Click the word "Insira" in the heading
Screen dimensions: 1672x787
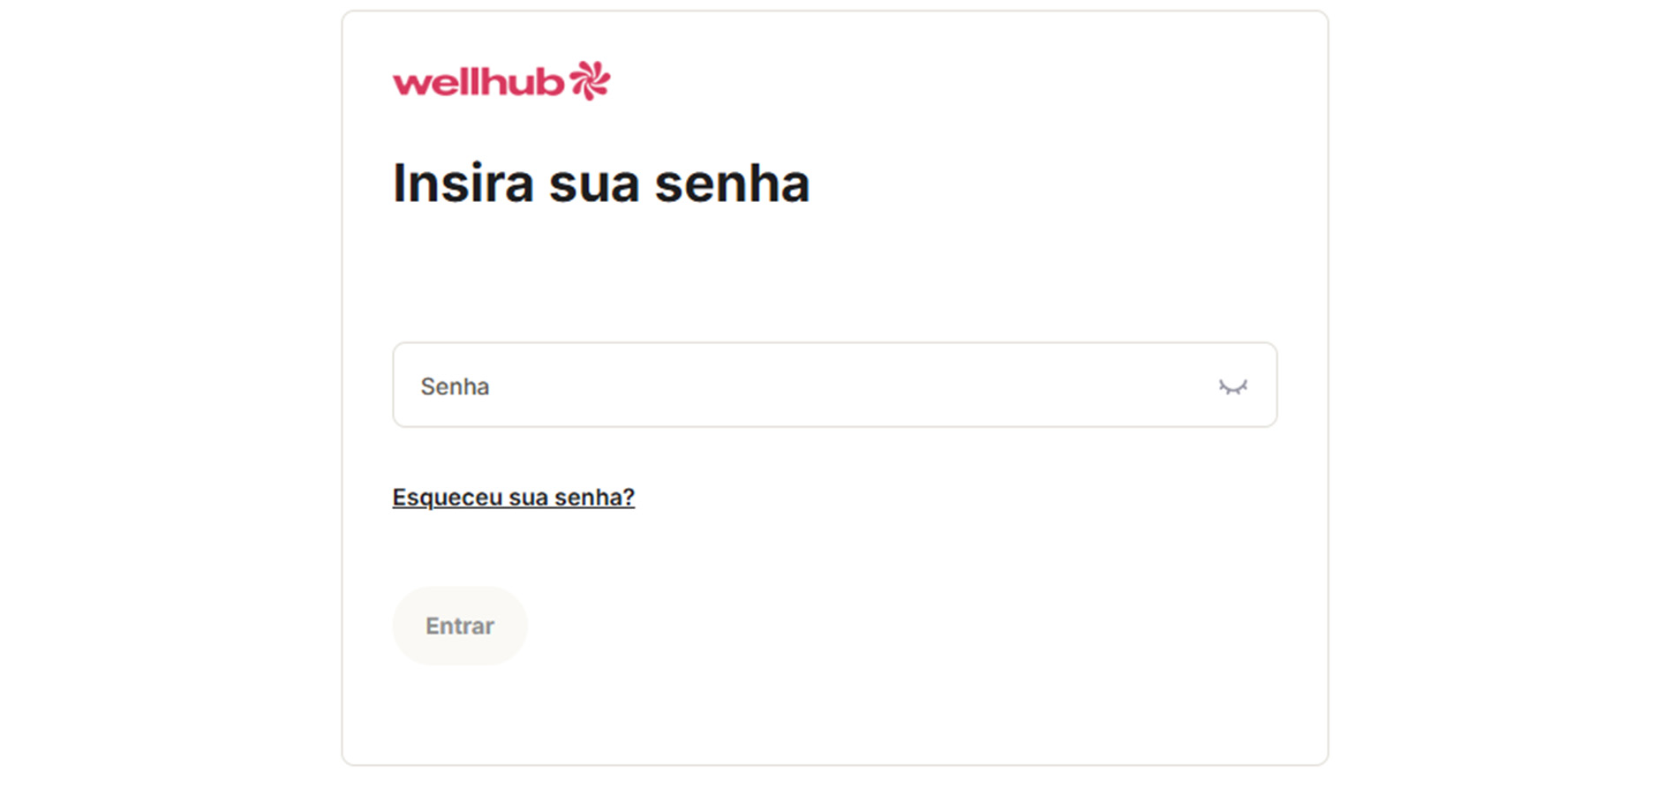pos(463,184)
